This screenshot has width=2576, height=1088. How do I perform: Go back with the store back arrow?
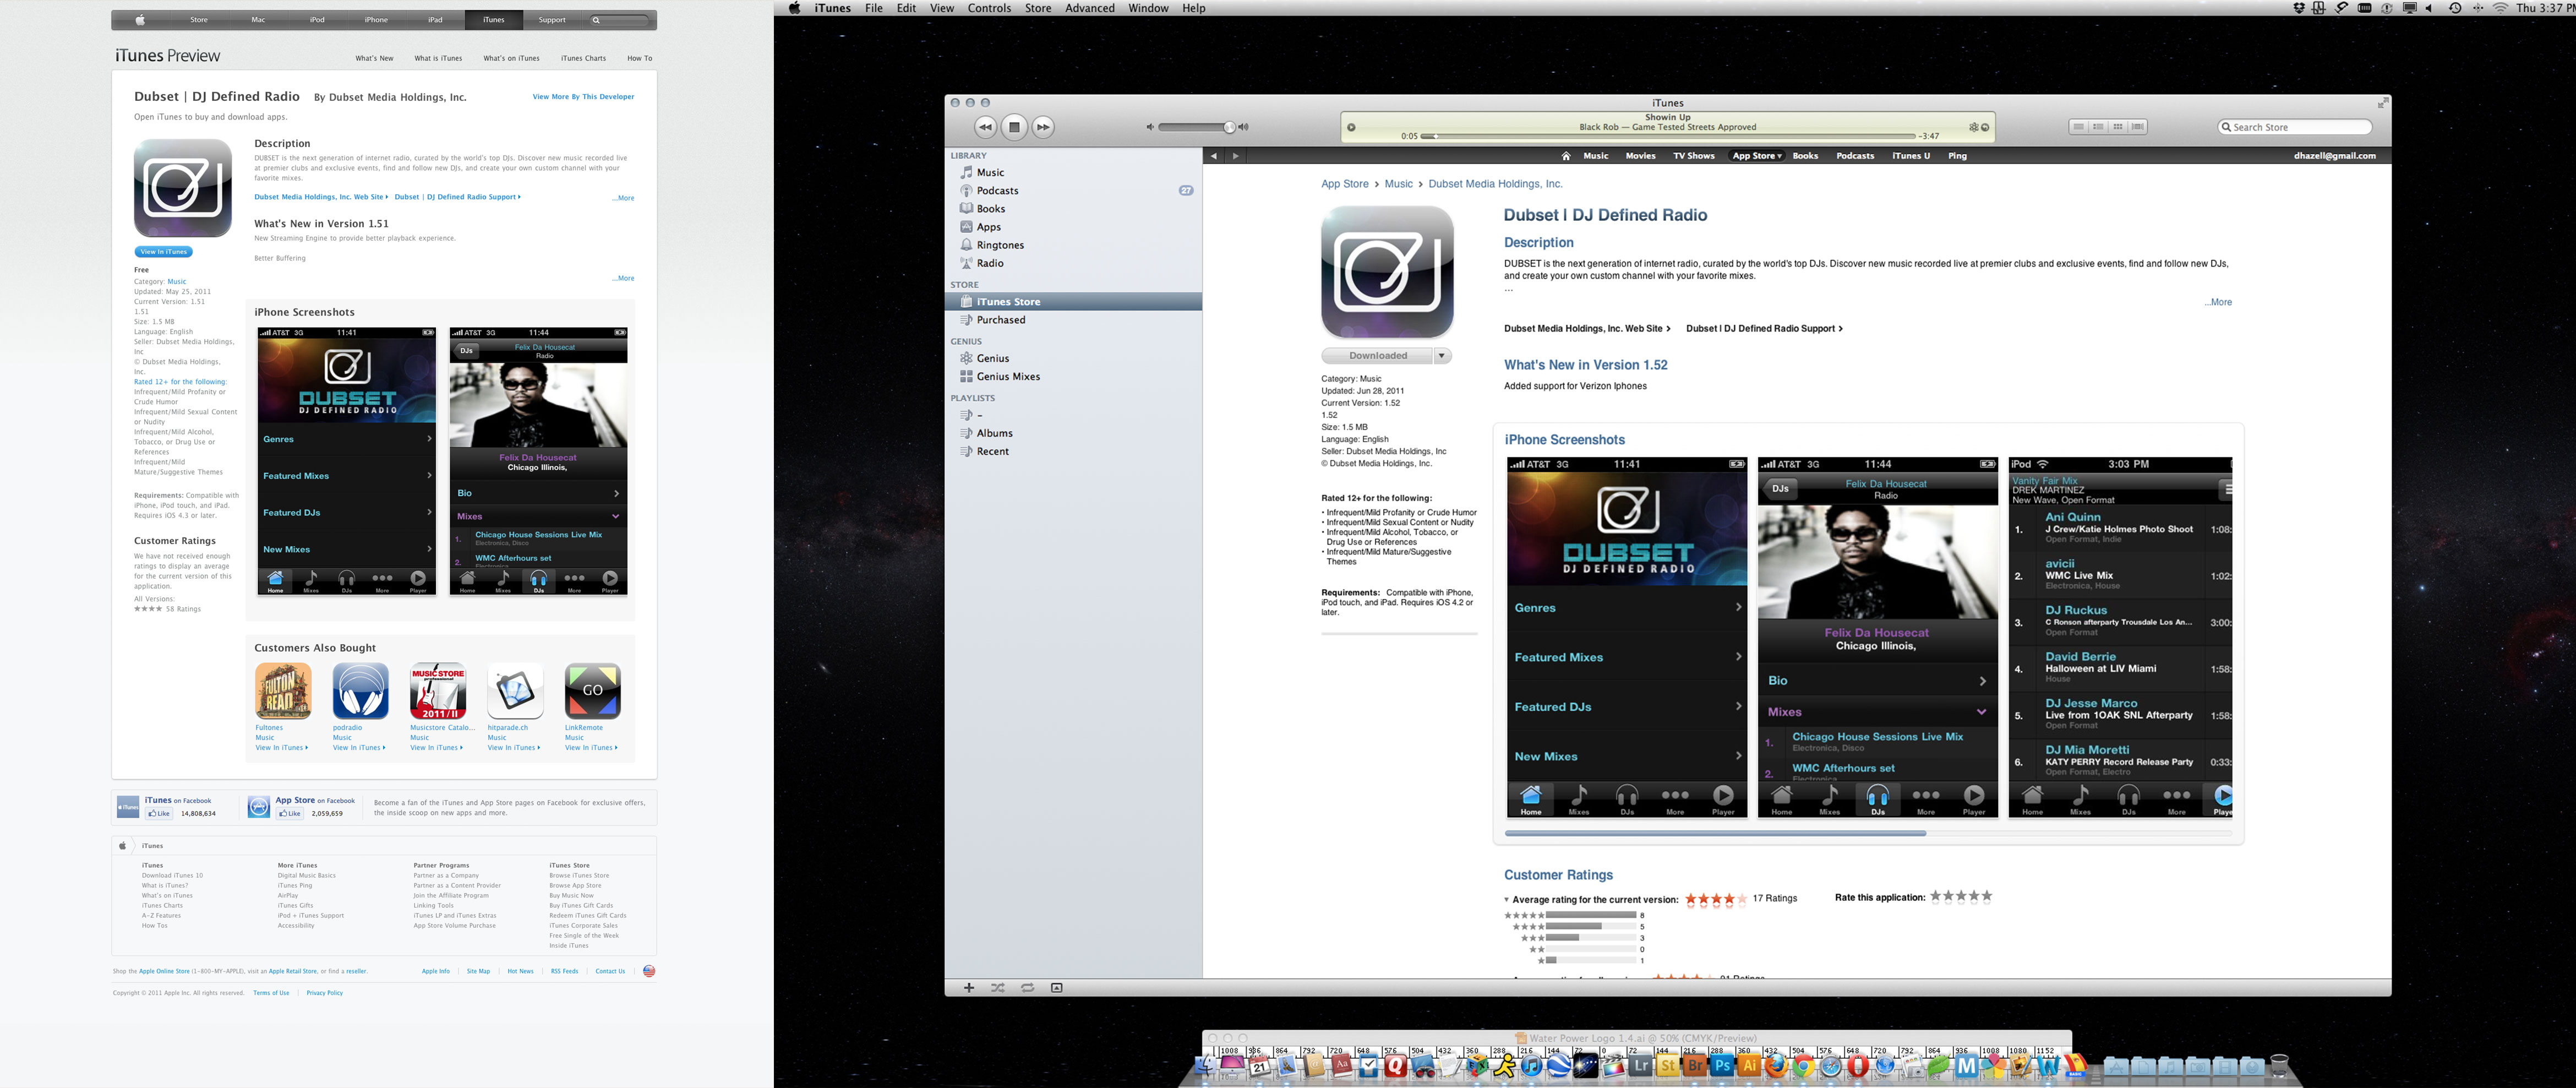[1214, 156]
